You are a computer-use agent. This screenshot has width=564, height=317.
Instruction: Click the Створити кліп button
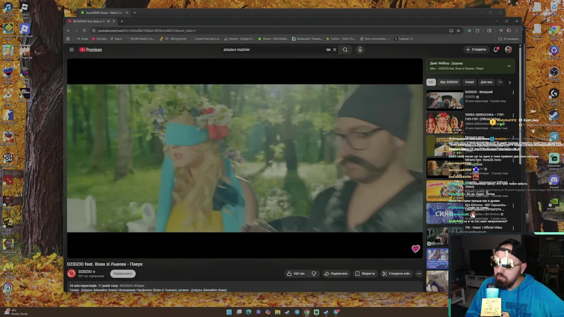click(x=396, y=273)
